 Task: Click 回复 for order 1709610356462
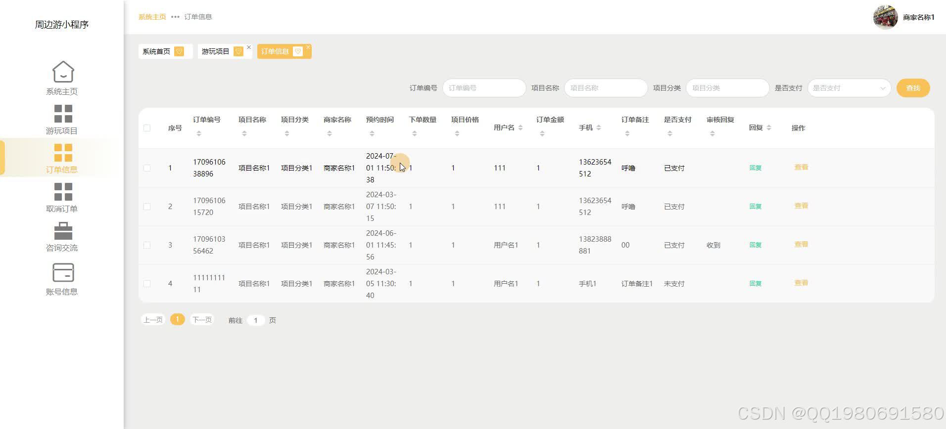click(x=756, y=245)
